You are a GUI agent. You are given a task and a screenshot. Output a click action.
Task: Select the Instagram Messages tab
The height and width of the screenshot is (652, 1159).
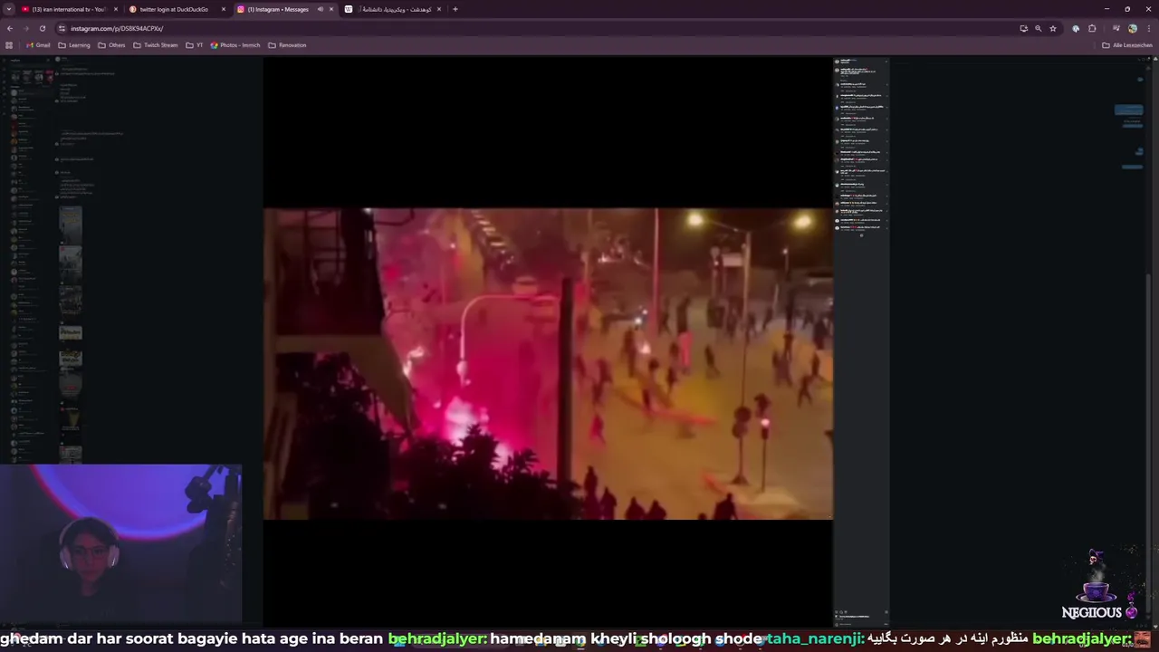click(284, 9)
